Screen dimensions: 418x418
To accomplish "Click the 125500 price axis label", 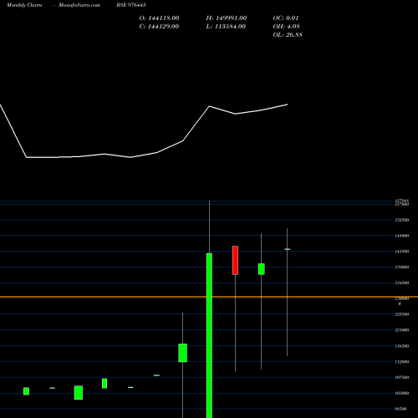I will click(402, 314).
